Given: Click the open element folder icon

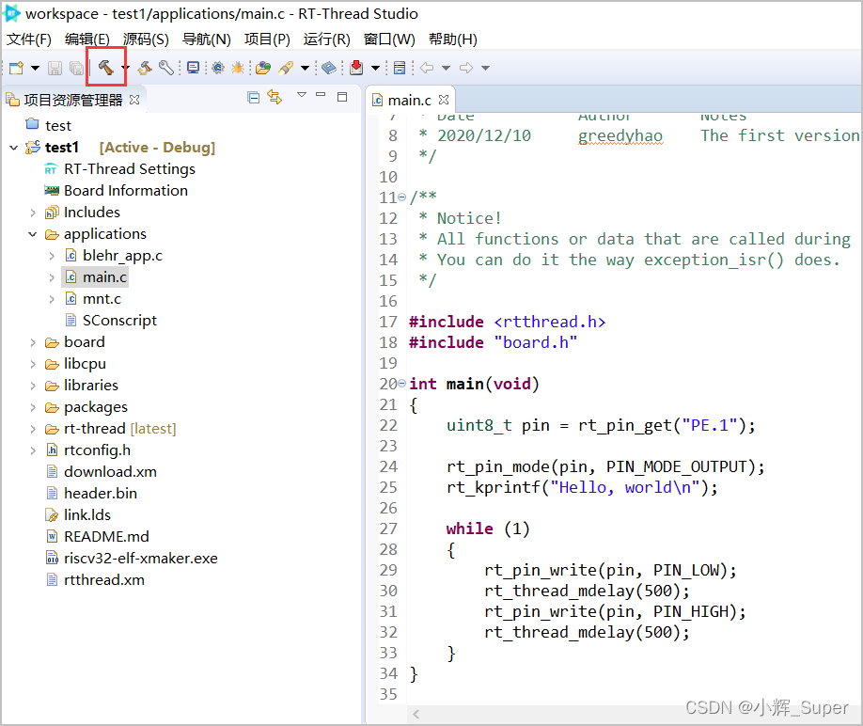Looking at the screenshot, I should pyautogui.click(x=263, y=68).
